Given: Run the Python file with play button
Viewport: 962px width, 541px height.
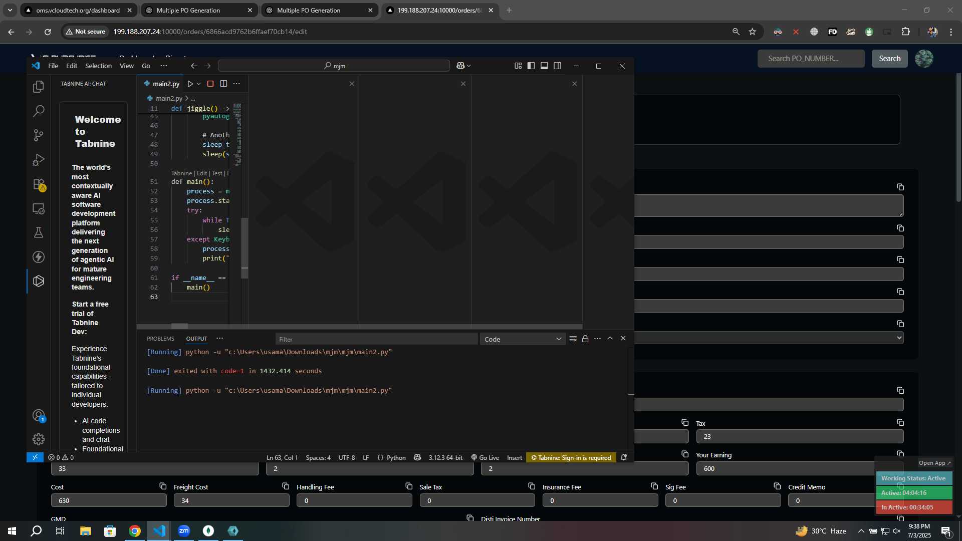Looking at the screenshot, I should pos(190,84).
